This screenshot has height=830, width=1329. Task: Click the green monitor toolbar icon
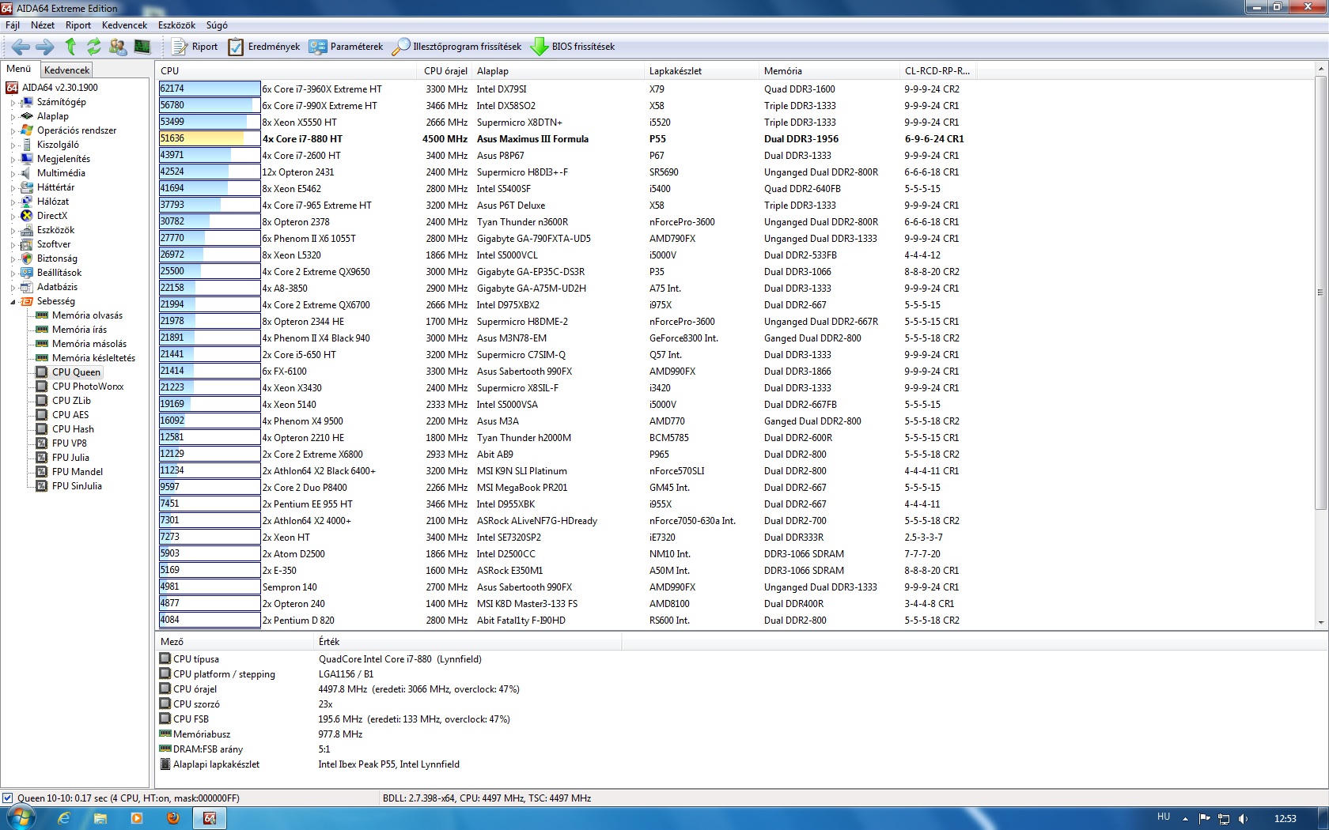[142, 47]
